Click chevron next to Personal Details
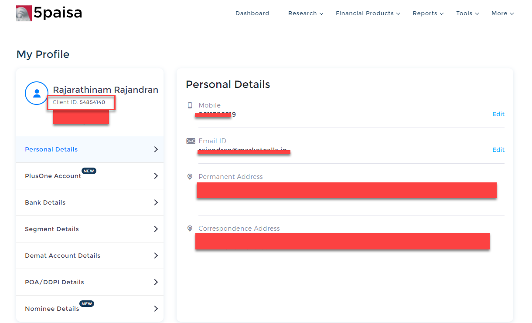This screenshot has height=323, width=532. click(156, 149)
